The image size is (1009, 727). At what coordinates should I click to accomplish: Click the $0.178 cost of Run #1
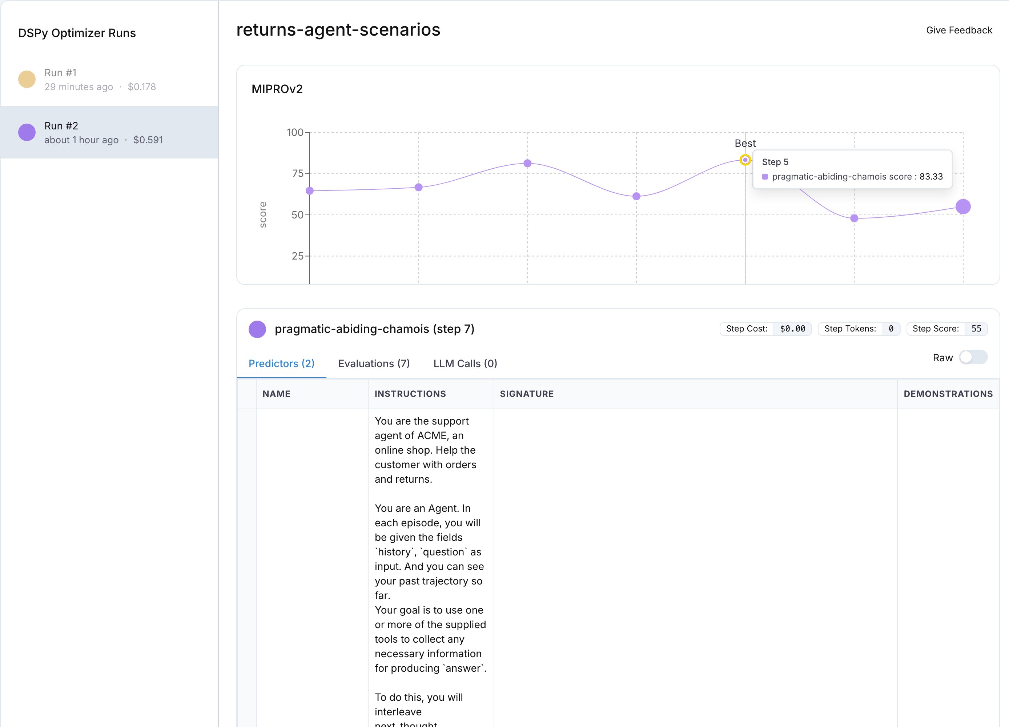tap(142, 87)
